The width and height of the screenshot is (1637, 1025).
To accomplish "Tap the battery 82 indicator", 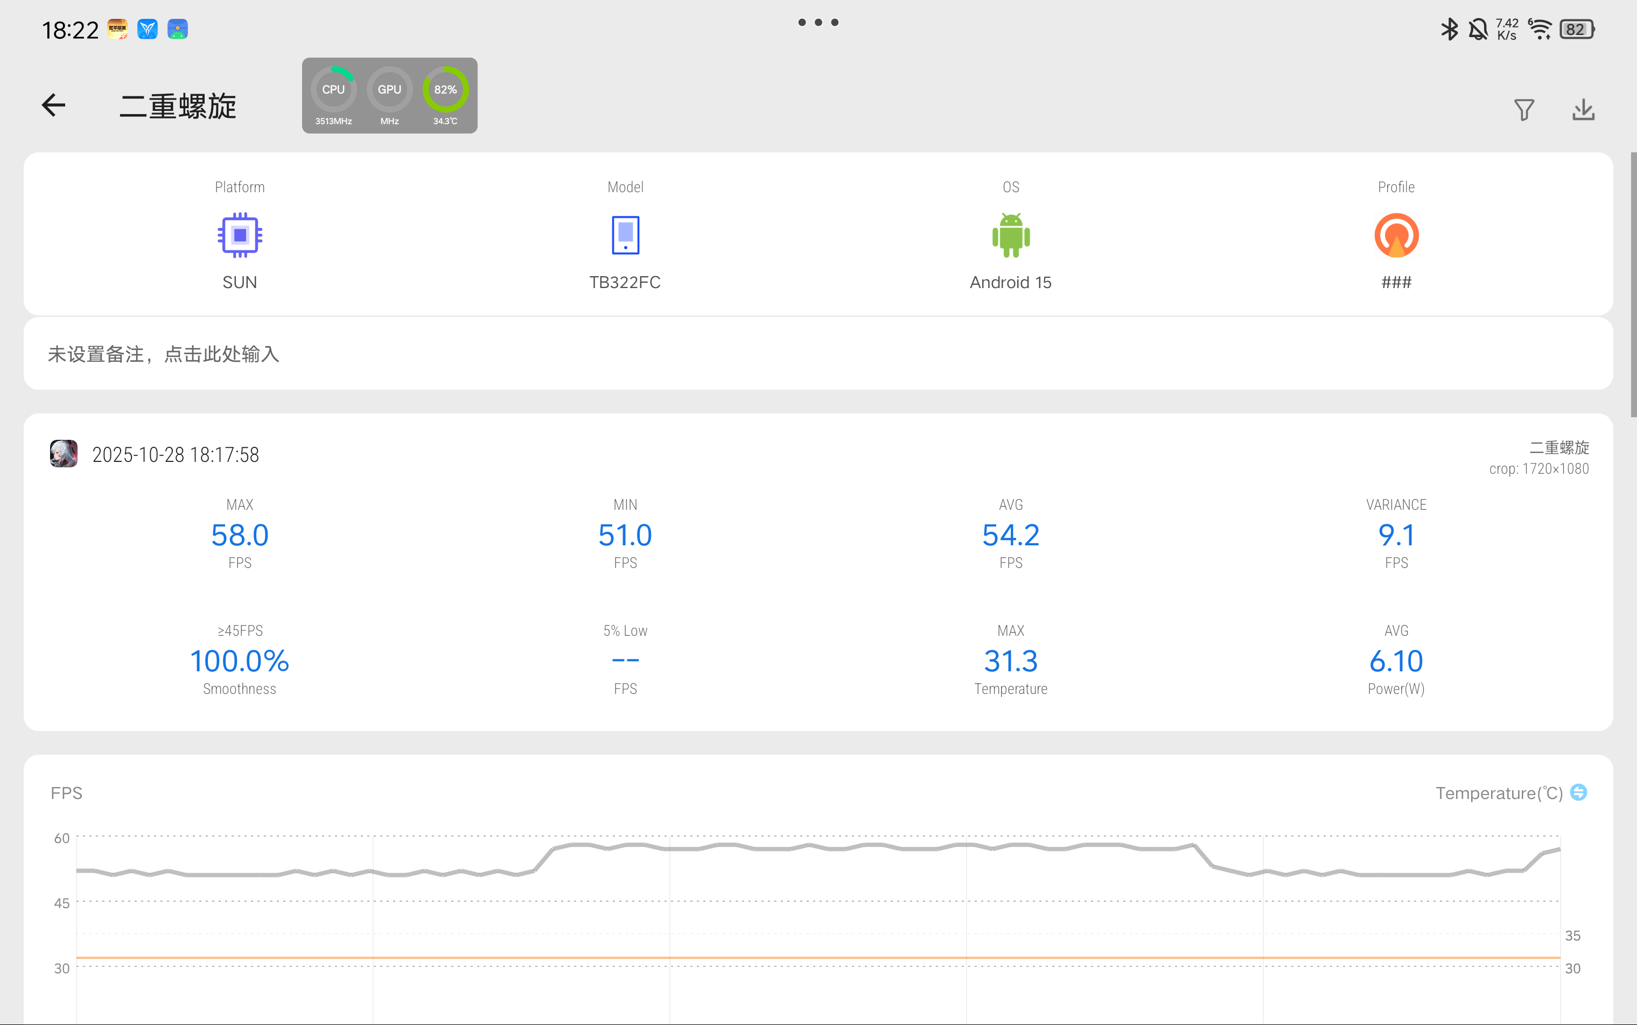I will [1577, 29].
